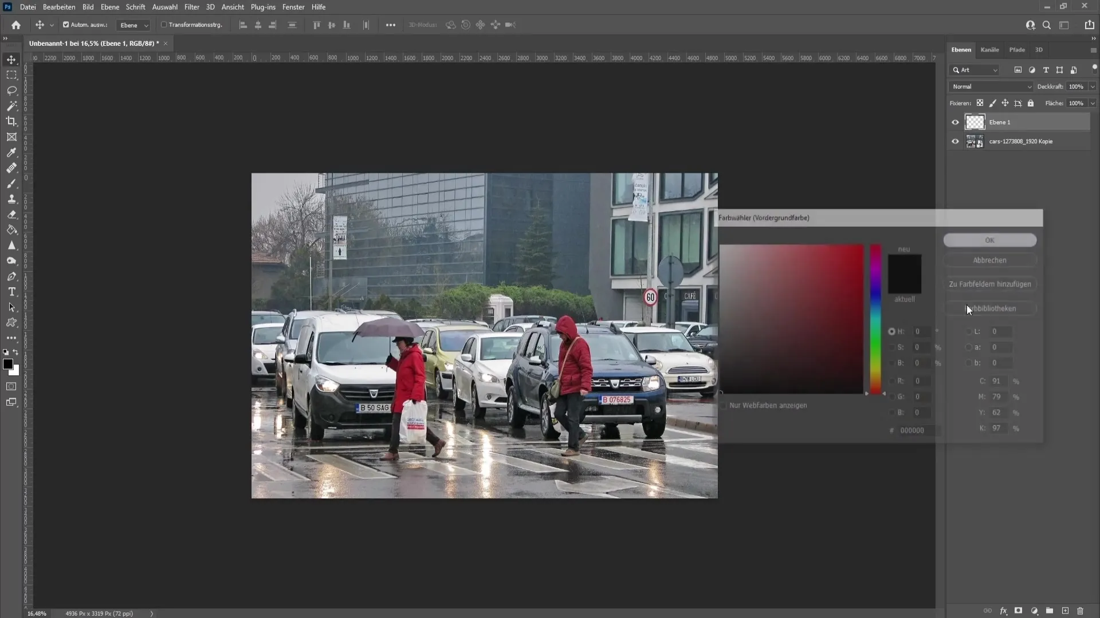The image size is (1100, 618).
Task: Toggle visibility of cars-1273608_1920 Kopie
Action: point(956,141)
